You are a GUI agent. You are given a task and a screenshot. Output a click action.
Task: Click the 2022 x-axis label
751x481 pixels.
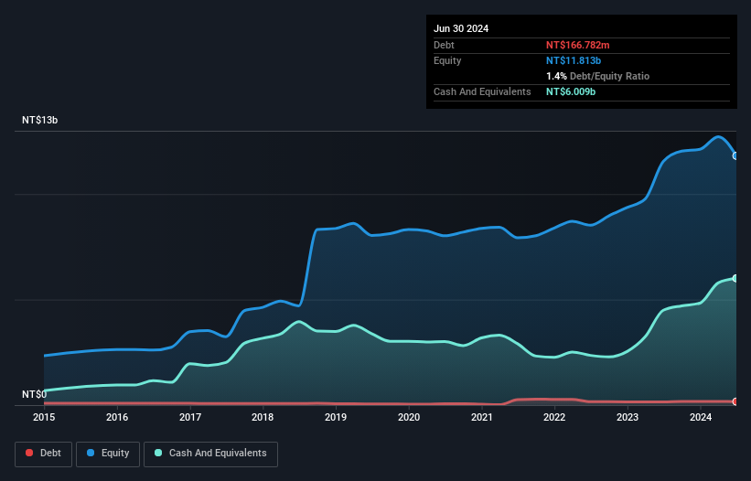point(554,417)
